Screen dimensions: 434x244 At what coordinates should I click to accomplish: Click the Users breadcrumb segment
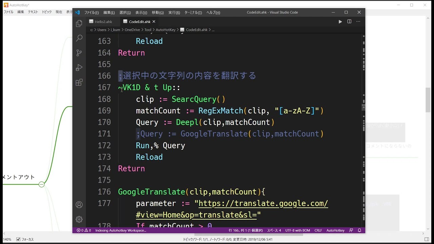click(102, 30)
